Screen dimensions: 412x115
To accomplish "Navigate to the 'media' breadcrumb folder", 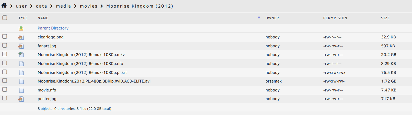I will click(63, 6).
